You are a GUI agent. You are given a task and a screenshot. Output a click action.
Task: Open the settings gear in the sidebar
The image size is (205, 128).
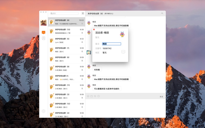(44, 111)
